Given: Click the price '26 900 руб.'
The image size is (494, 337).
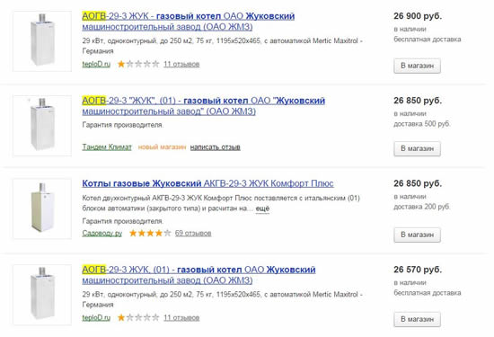Looking at the screenshot, I should click(x=418, y=16).
